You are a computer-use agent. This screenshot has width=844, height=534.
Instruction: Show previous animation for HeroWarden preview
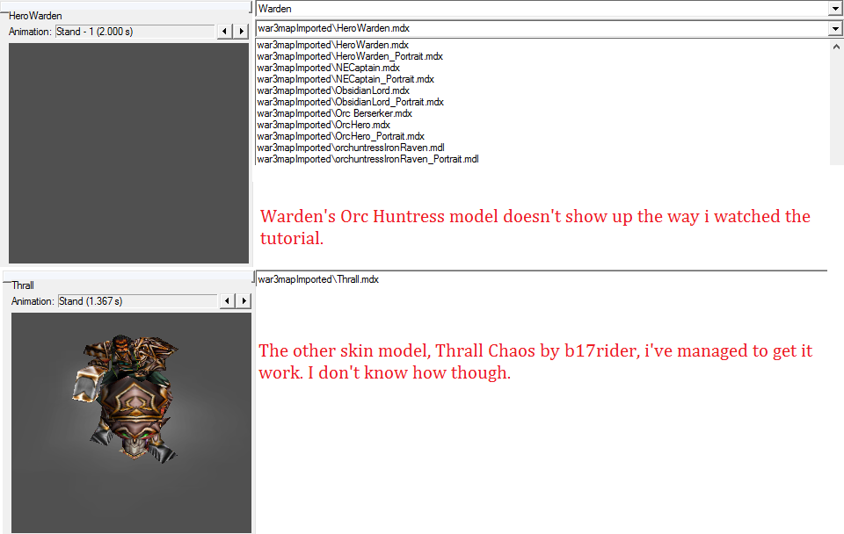(x=225, y=32)
